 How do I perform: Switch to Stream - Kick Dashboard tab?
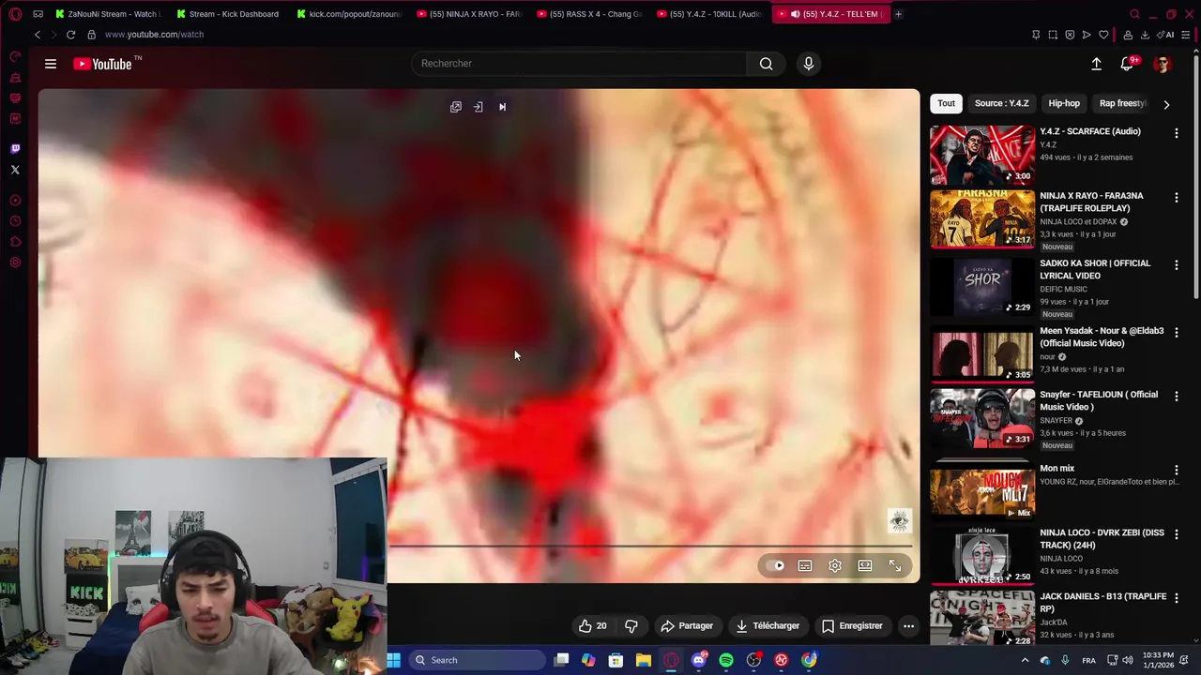227,14
